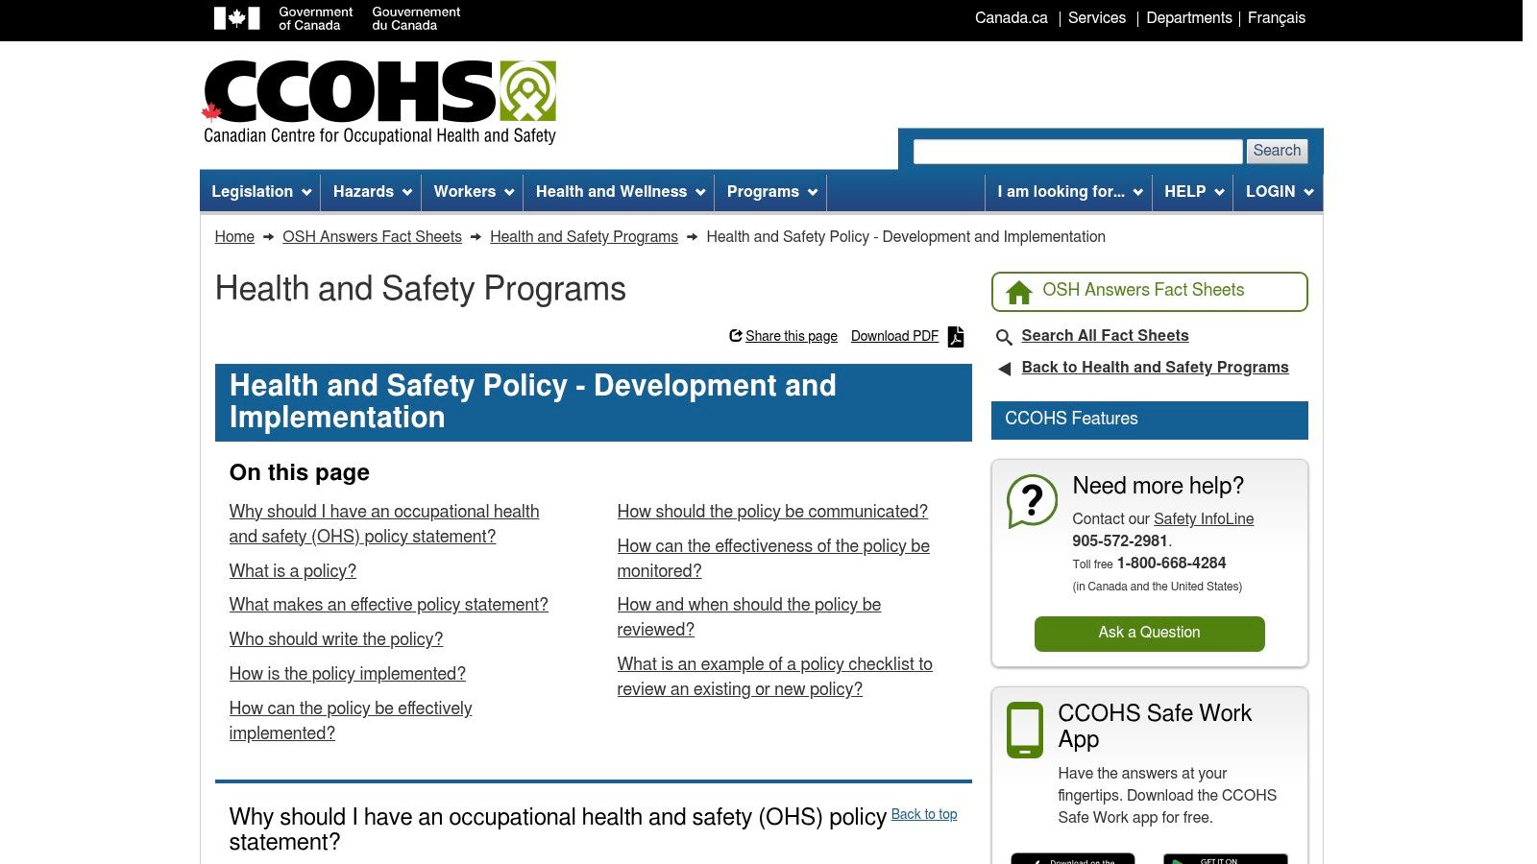The image size is (1537, 864).
Task: Click the magnifier icon beside Search All Fact Sheets
Action: [x=1004, y=337]
